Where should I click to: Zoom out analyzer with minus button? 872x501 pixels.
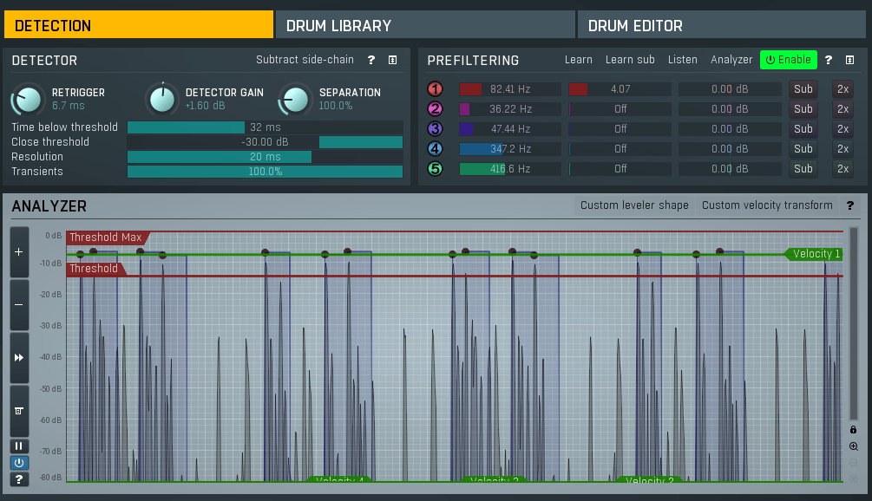coord(19,305)
